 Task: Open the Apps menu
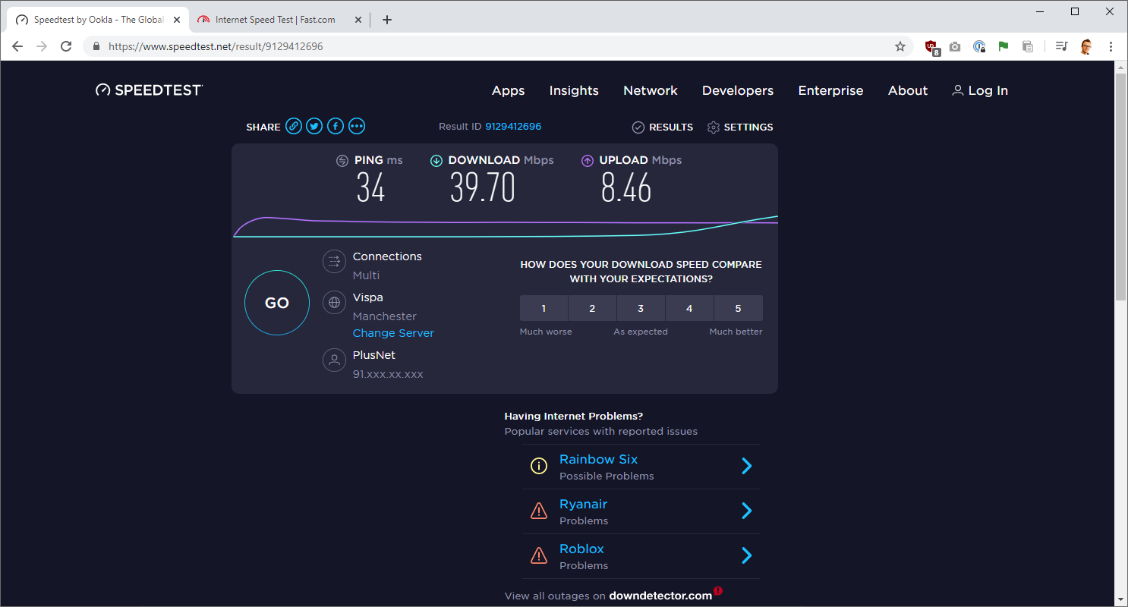pyautogui.click(x=509, y=90)
